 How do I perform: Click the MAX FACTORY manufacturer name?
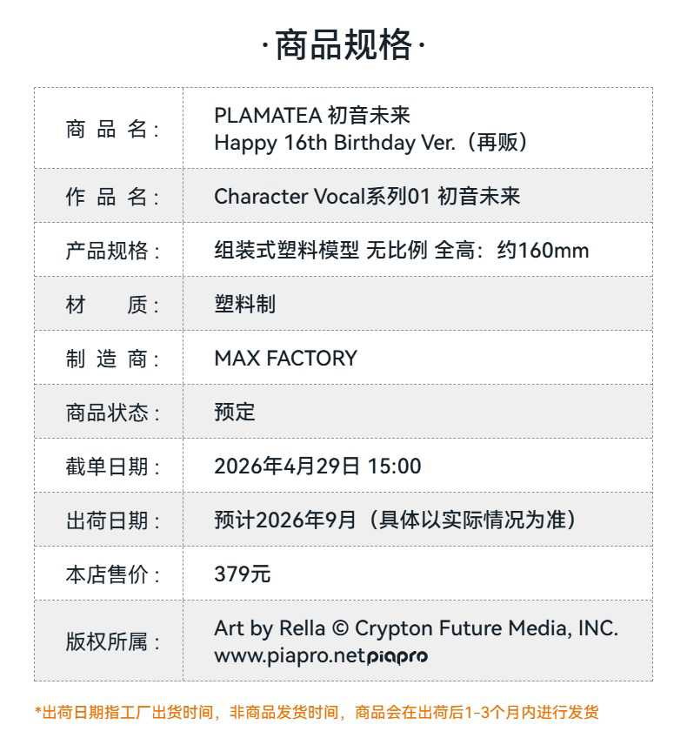point(285,359)
